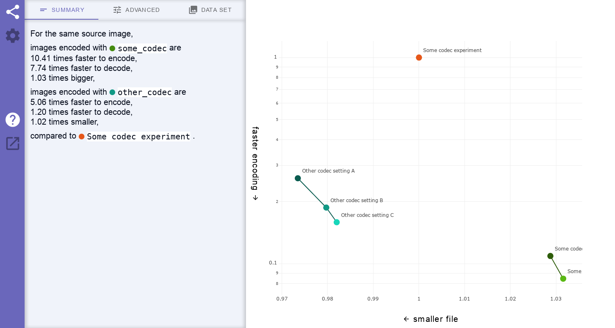Select the light green Some codec data point
The image size is (615, 328).
point(563,279)
